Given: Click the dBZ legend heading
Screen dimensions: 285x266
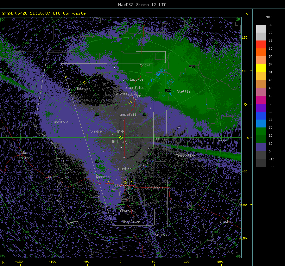Looking at the screenshot, I should [269, 17].
